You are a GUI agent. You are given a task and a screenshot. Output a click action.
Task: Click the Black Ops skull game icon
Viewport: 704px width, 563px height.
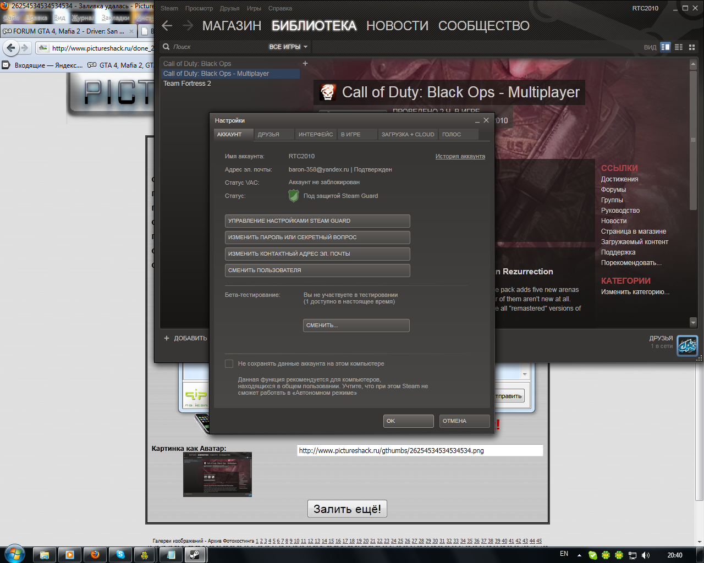[x=328, y=92]
